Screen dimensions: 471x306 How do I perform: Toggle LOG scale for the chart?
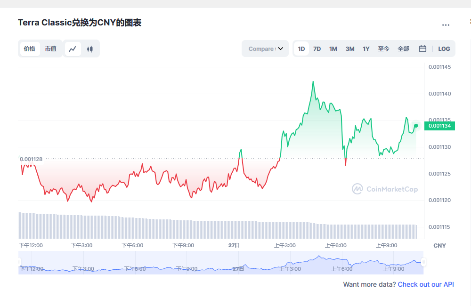(444, 48)
